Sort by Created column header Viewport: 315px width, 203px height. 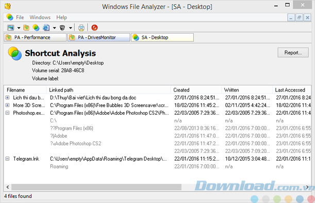tap(196, 90)
